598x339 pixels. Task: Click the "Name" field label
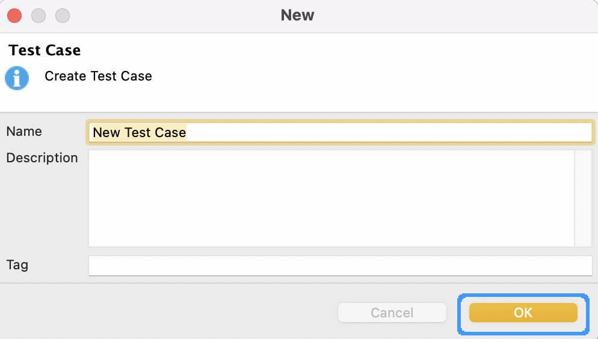(24, 132)
